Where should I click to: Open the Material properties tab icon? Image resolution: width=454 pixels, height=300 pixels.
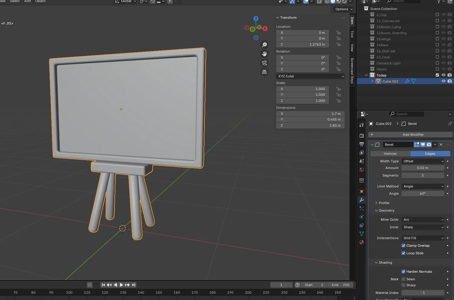pyautogui.click(x=361, y=242)
